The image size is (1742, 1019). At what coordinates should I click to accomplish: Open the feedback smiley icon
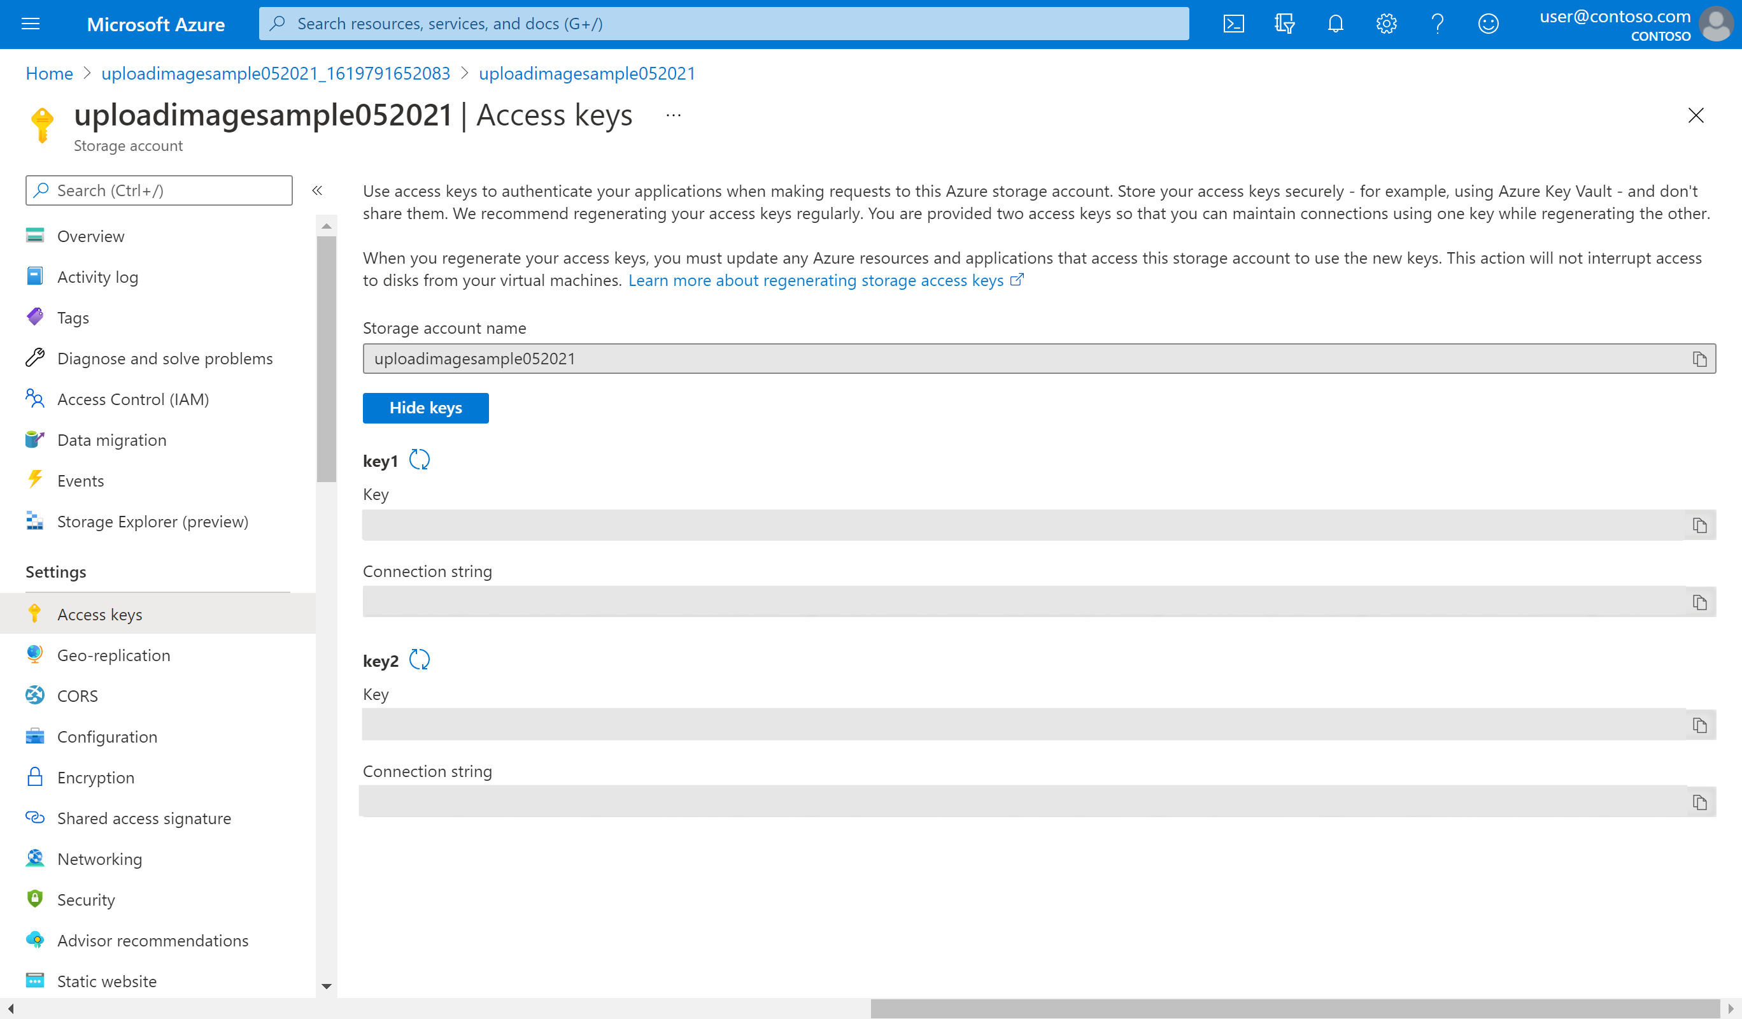point(1489,24)
